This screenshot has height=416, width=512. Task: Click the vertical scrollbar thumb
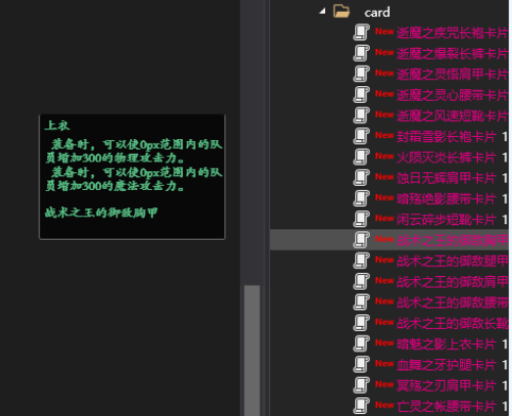tap(252, 350)
